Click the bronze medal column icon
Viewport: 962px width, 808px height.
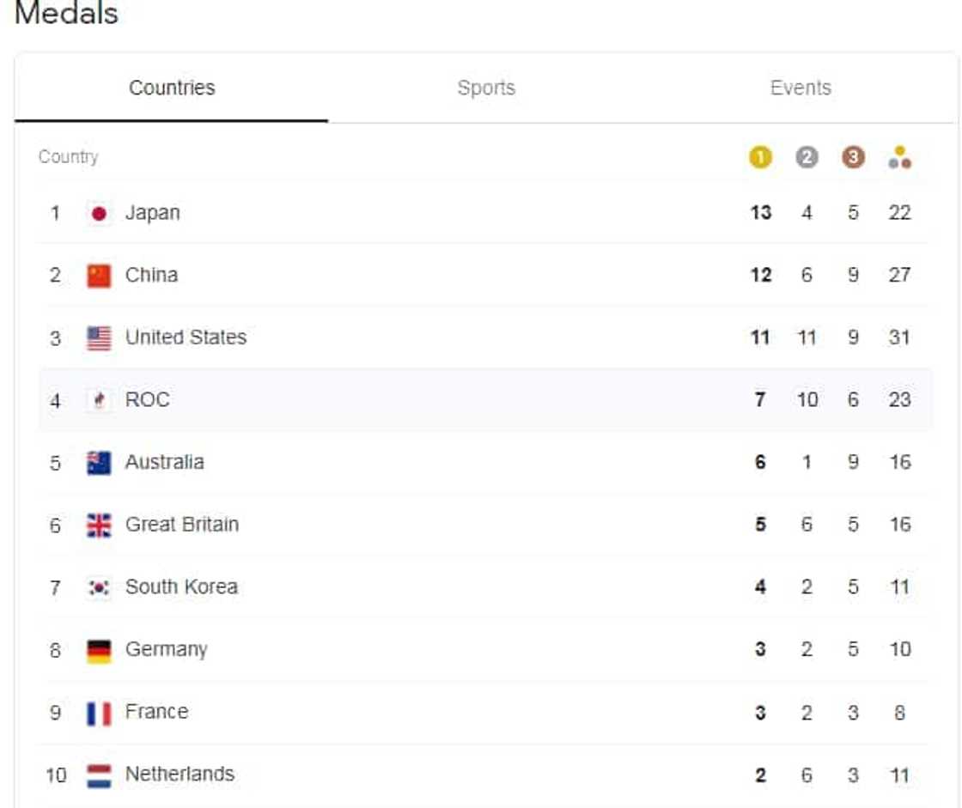pos(853,158)
